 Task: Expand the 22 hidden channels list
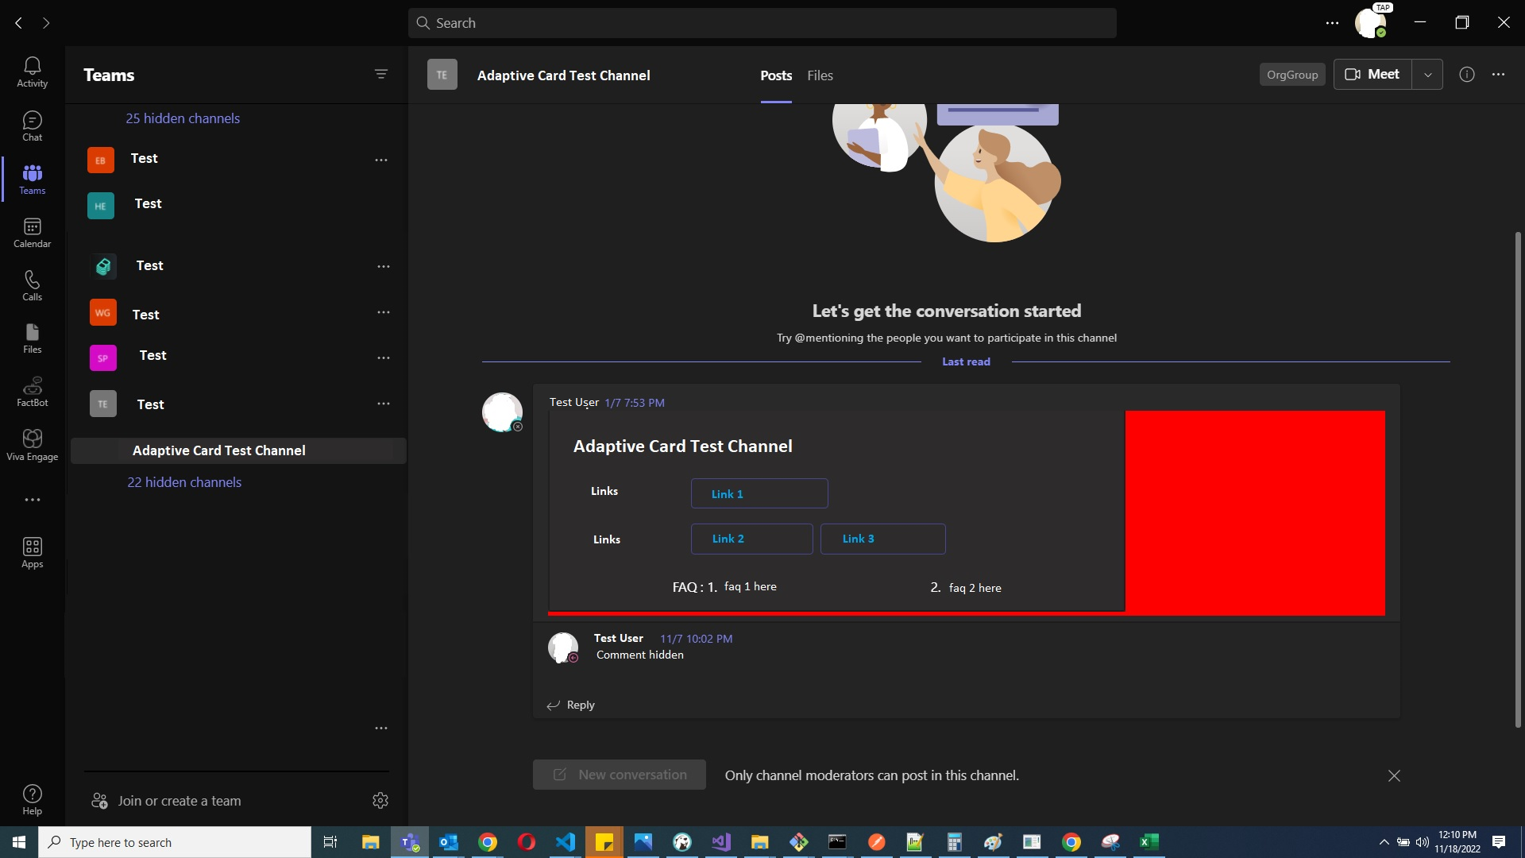coord(183,481)
